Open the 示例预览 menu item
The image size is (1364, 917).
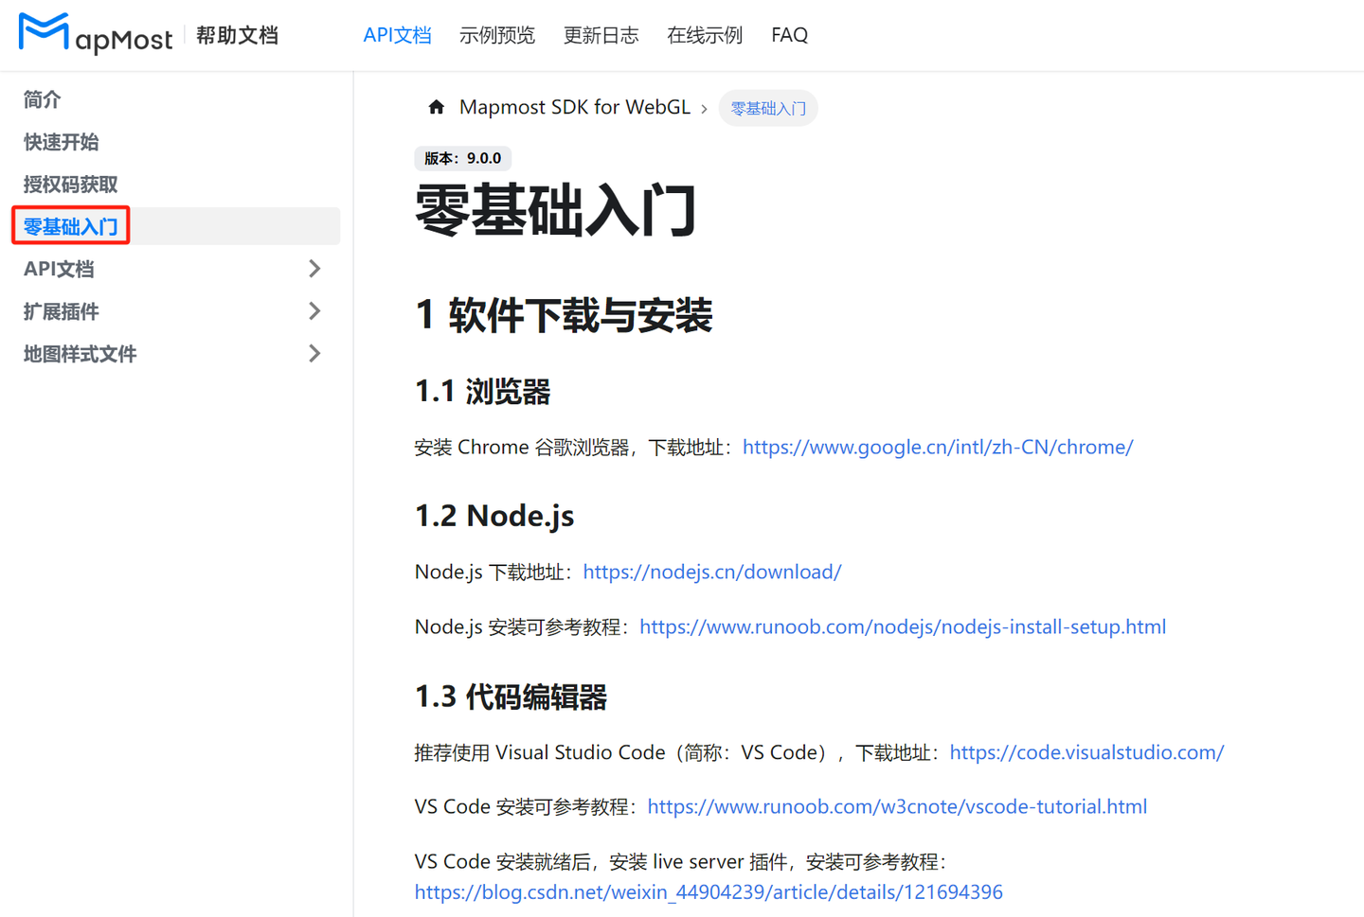(497, 34)
